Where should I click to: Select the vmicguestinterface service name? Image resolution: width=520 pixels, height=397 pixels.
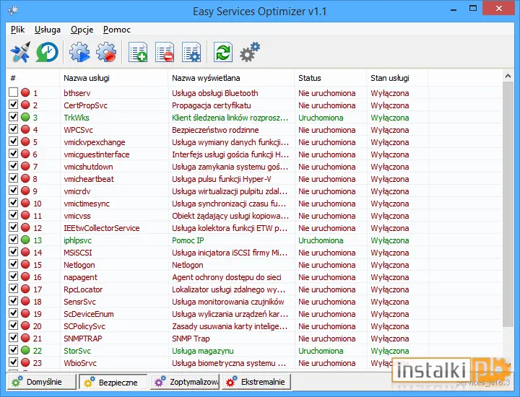pyautogui.click(x=97, y=154)
